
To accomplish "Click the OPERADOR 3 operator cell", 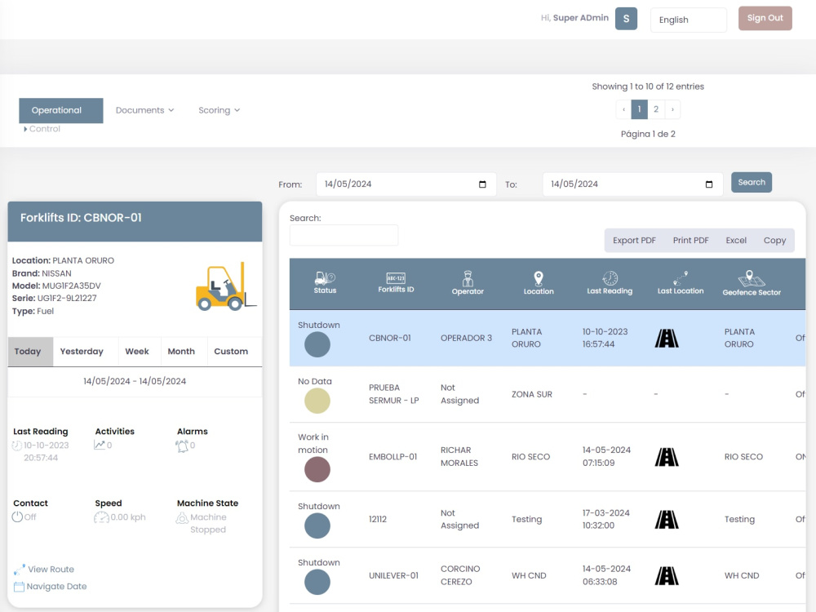I will [x=466, y=339].
